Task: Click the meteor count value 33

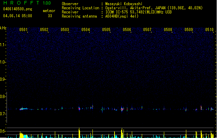Action: pyautogui.click(x=50, y=16)
